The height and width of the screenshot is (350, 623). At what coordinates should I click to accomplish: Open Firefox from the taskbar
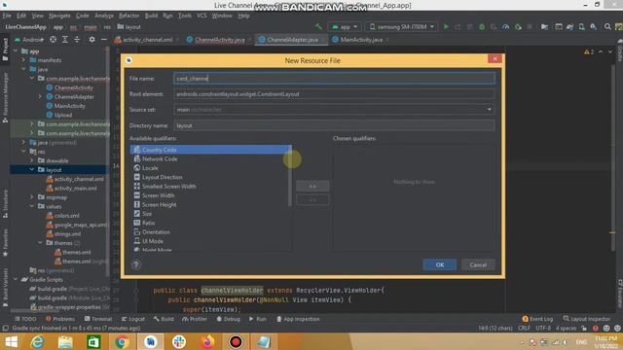[207, 341]
